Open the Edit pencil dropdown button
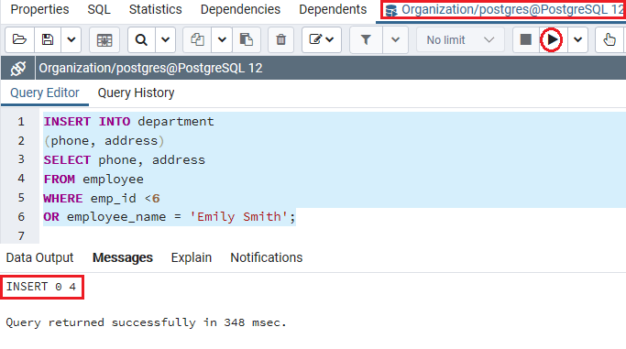 322,40
